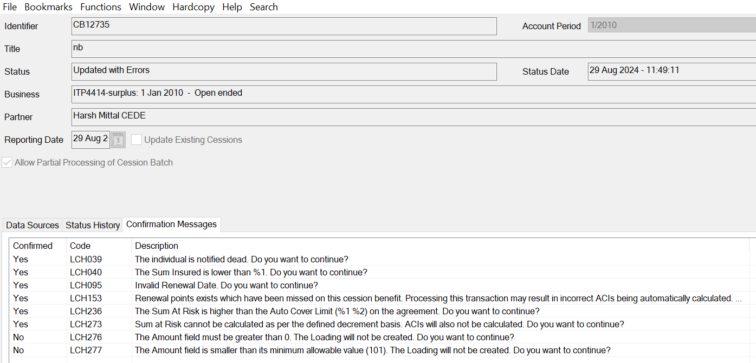The image size is (756, 363).
Task: Switch to the Status History tab
Action: [x=93, y=225]
